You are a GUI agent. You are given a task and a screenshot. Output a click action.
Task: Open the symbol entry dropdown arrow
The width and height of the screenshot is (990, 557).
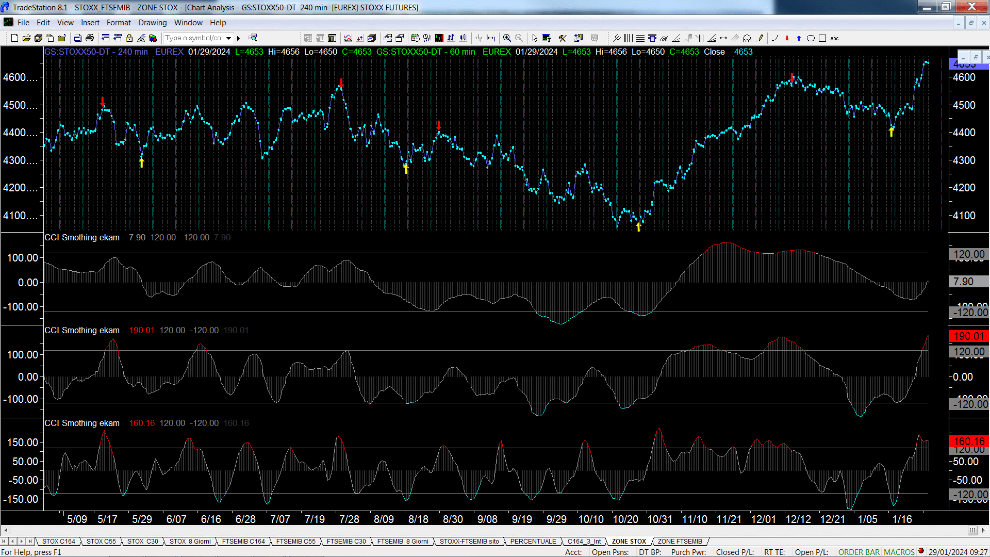228,38
